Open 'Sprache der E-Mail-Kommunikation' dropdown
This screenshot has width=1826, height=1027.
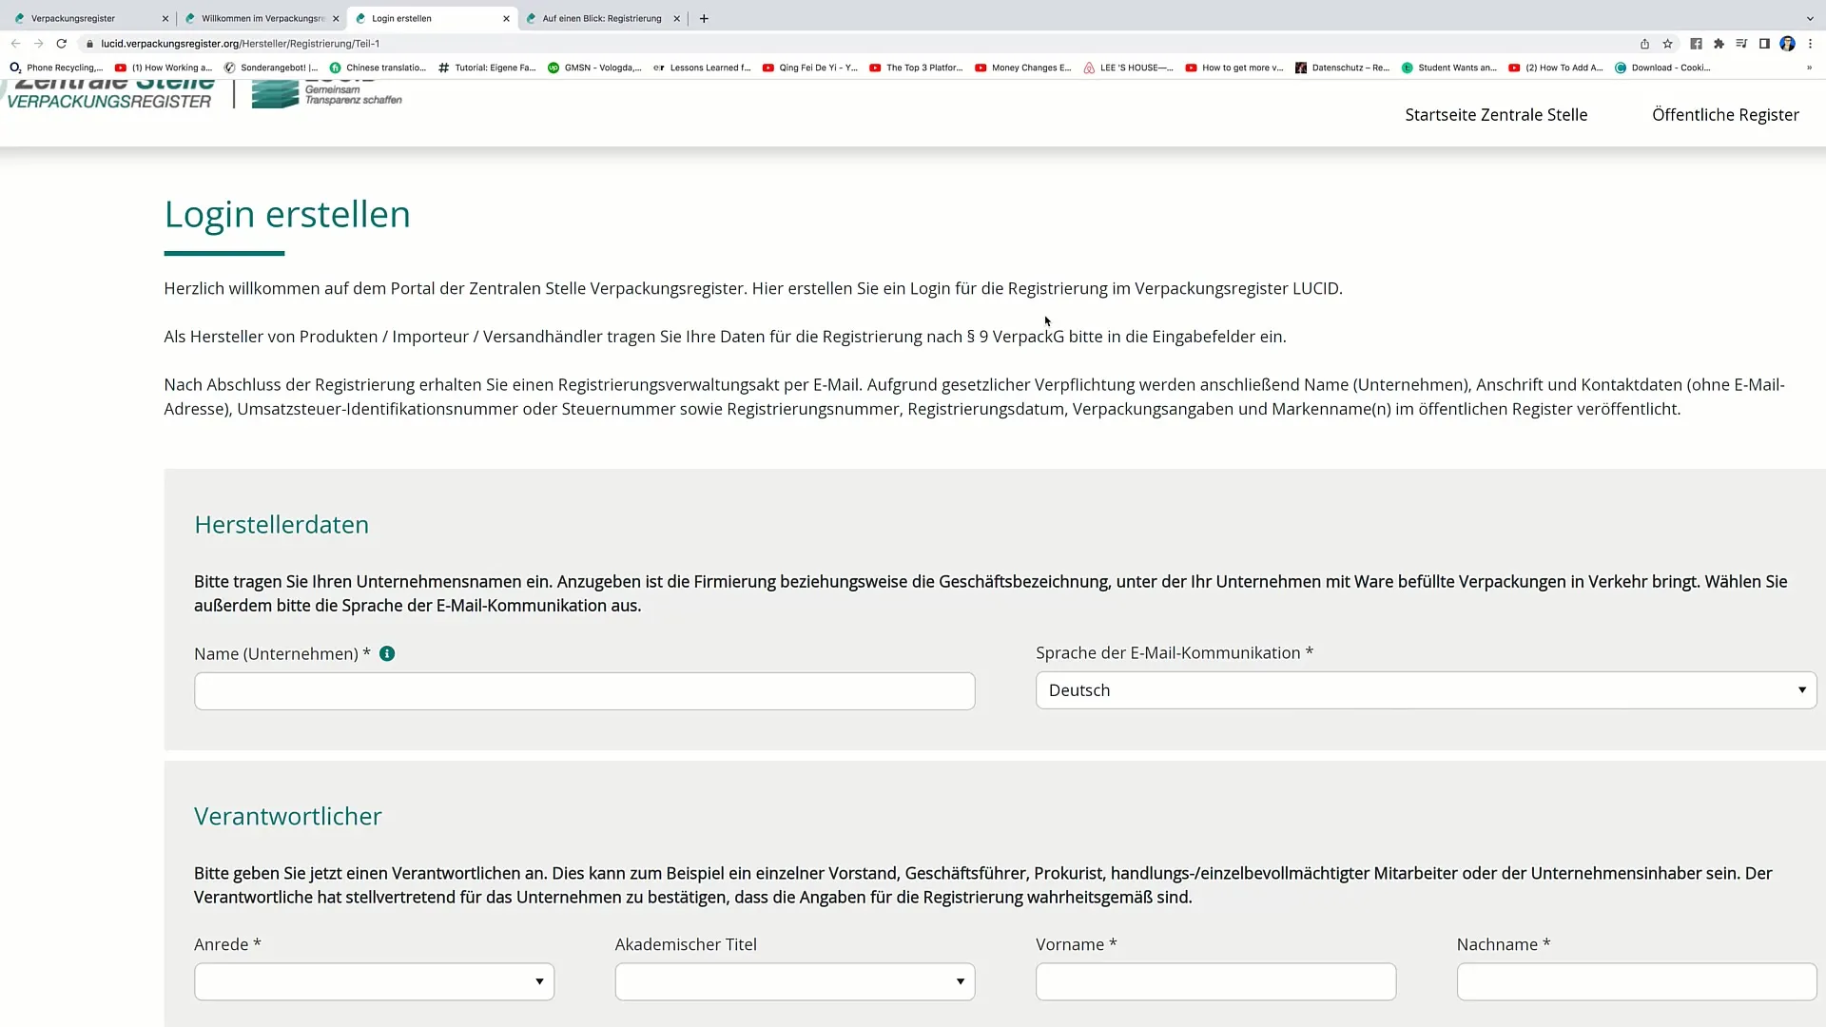[x=1426, y=690]
